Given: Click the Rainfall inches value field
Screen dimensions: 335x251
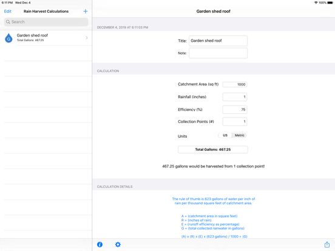Looking at the screenshot, I should click(235, 97).
